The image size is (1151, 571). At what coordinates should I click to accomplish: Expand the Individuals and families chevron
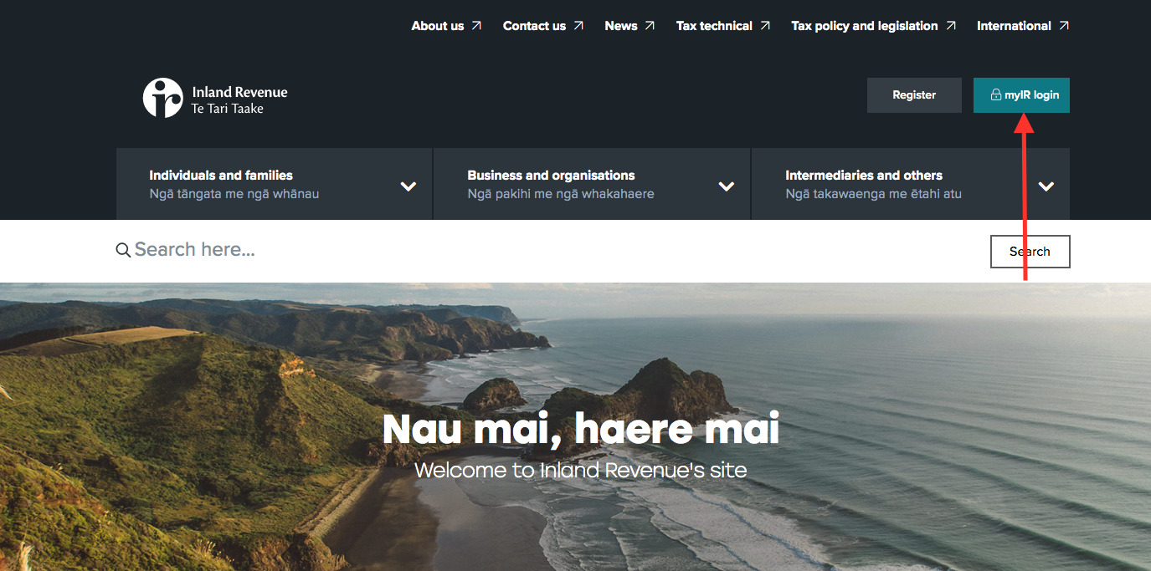click(x=409, y=186)
